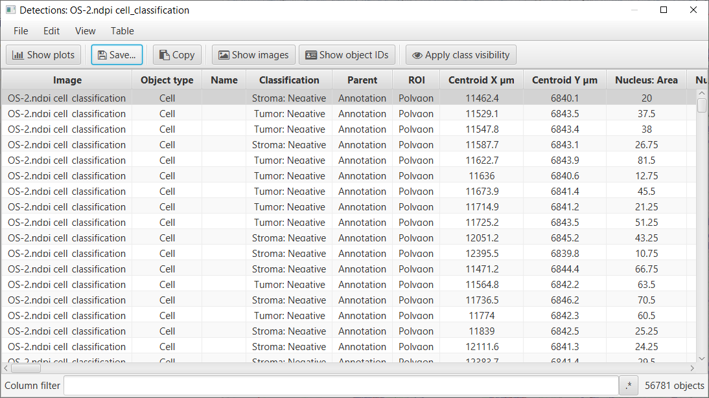Sort by the Nucleus: Area column header
The height and width of the screenshot is (398, 709).
[x=646, y=80]
